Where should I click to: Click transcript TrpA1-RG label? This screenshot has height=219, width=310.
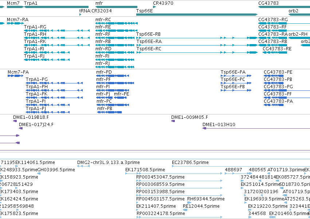[x=35, y=27]
